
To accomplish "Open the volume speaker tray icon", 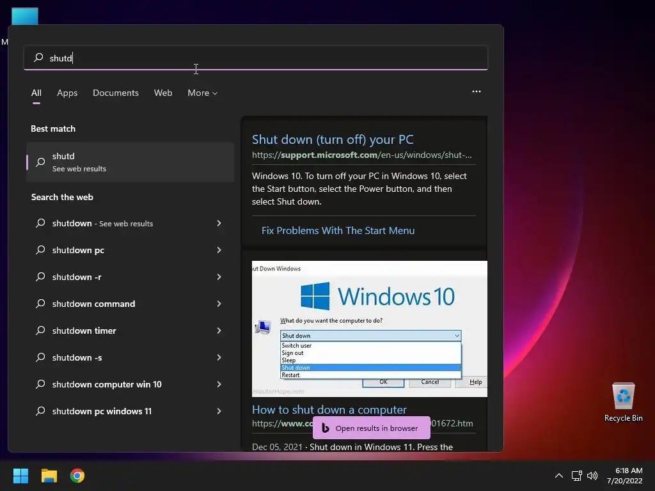I will click(x=592, y=476).
